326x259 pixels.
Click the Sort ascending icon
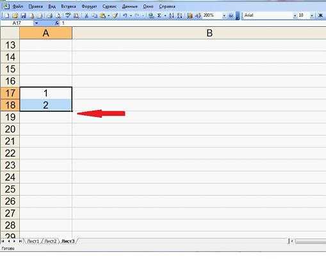(x=171, y=15)
